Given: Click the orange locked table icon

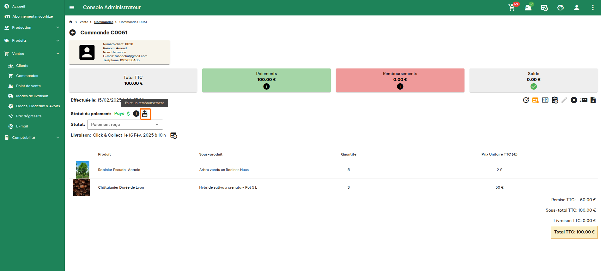Looking at the screenshot, I should click(x=535, y=100).
